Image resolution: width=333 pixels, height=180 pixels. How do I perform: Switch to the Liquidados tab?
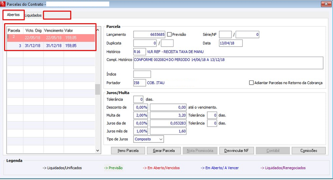click(x=33, y=15)
